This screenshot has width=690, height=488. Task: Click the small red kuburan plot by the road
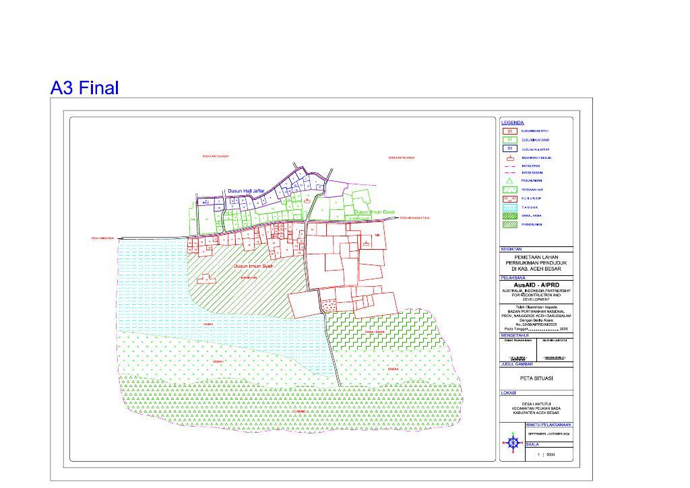(327, 305)
